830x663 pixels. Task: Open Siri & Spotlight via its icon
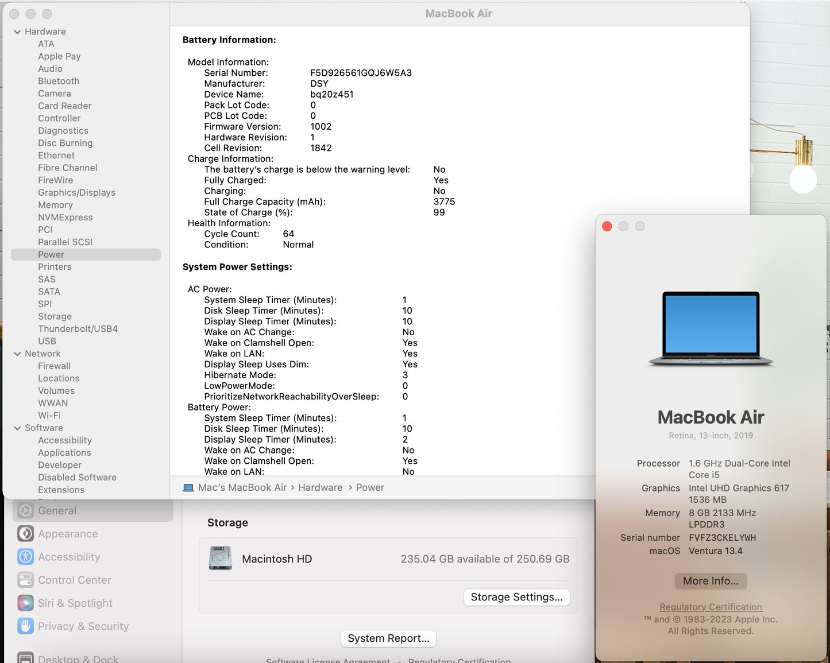[x=25, y=603]
